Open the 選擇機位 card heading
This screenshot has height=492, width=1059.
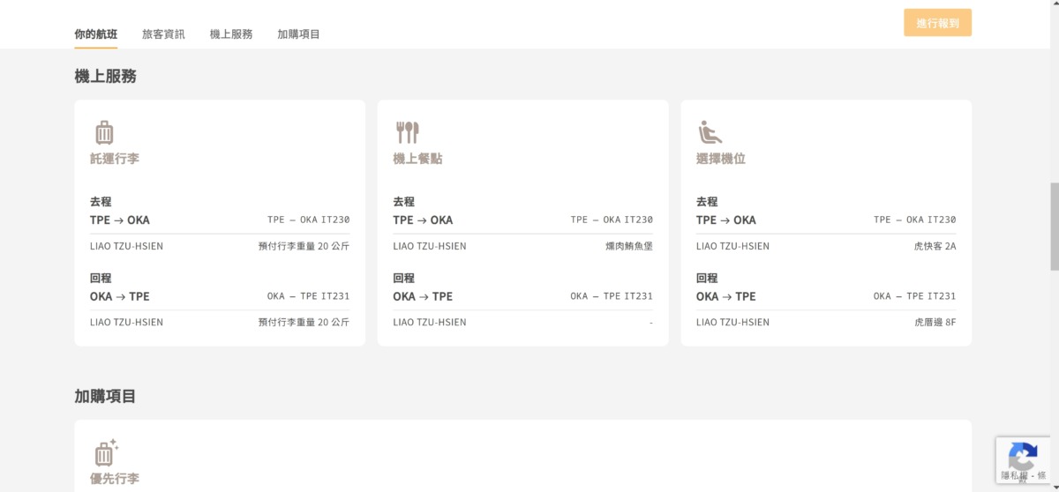click(721, 159)
